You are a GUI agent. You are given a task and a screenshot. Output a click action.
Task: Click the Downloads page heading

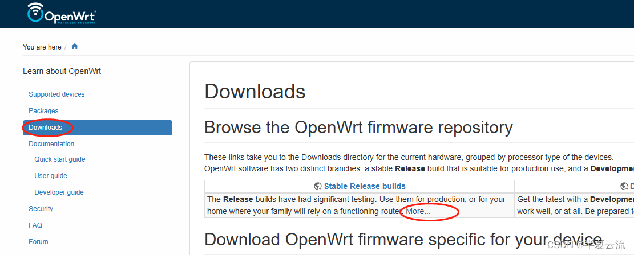point(255,92)
